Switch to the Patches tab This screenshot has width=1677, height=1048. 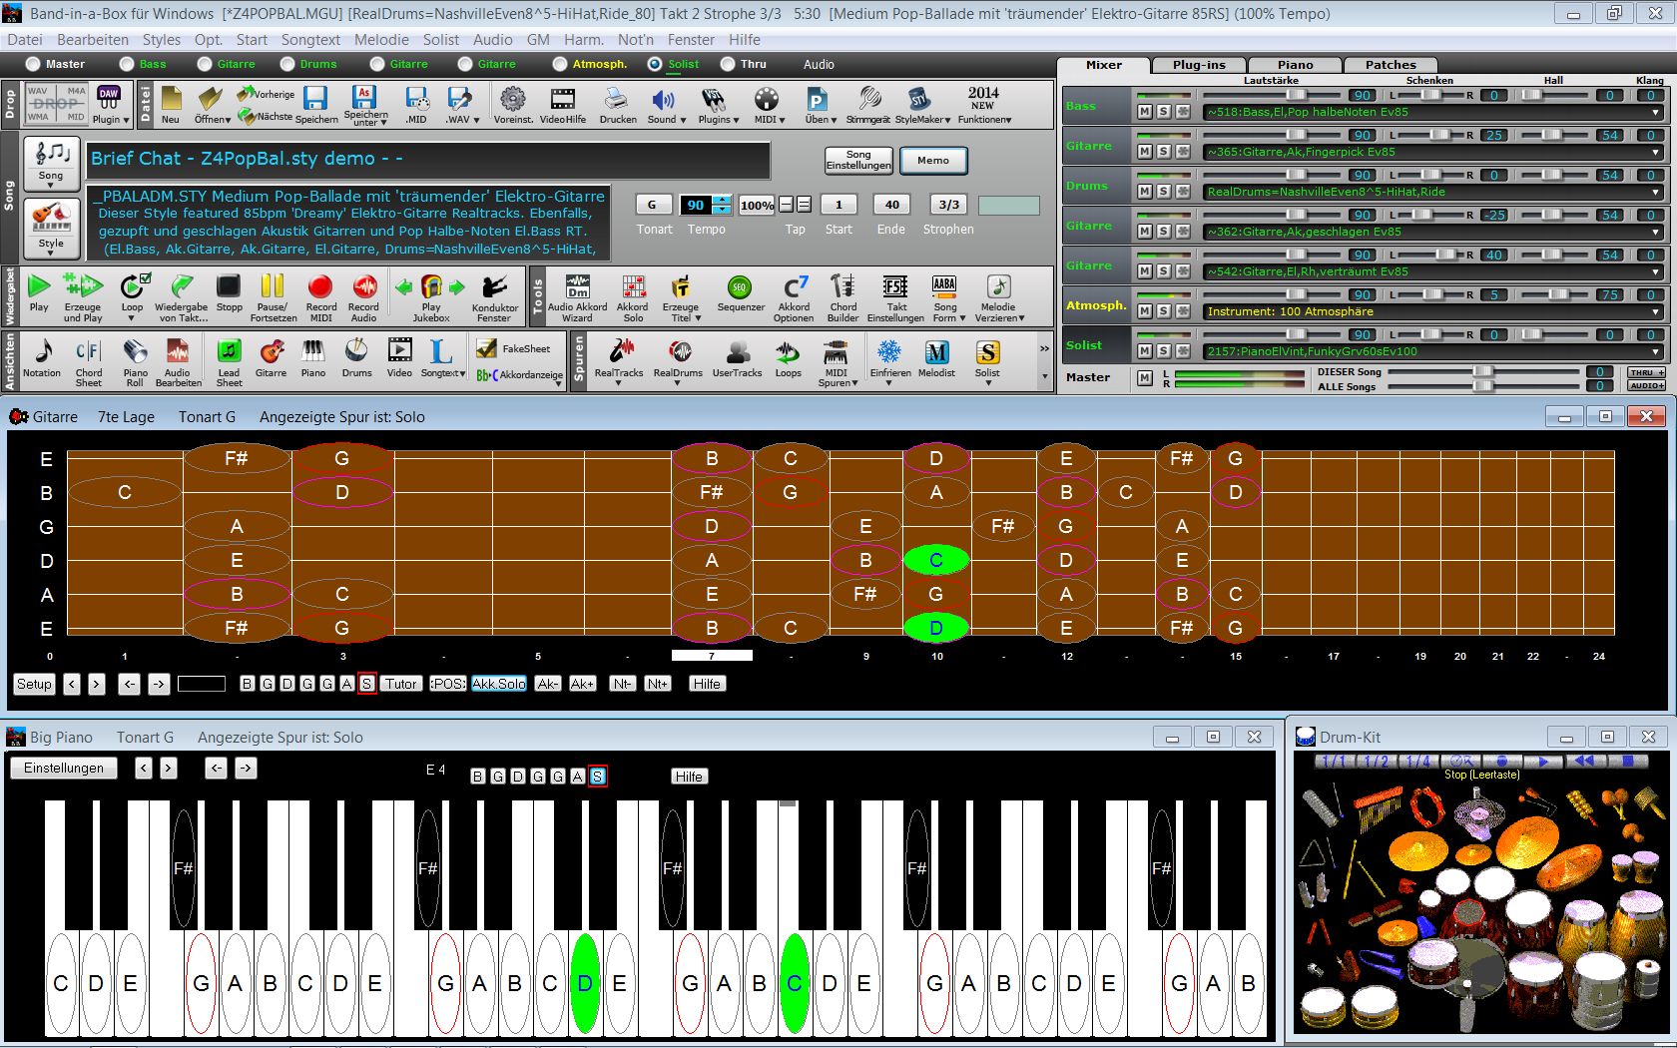coord(1391,65)
